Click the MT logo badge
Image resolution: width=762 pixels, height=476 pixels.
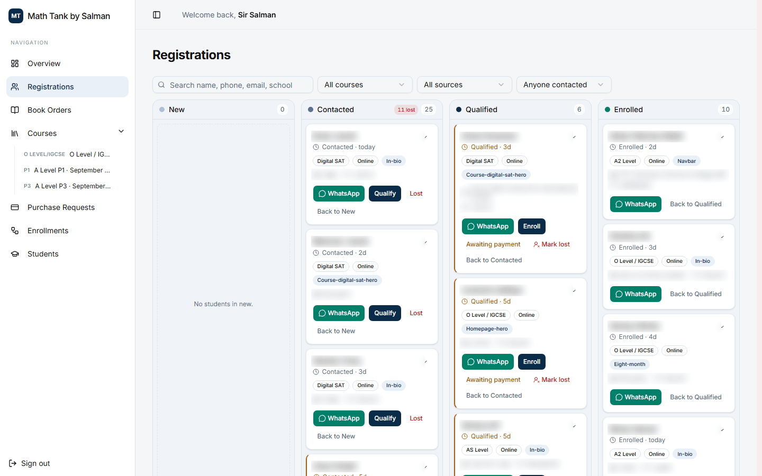click(16, 16)
